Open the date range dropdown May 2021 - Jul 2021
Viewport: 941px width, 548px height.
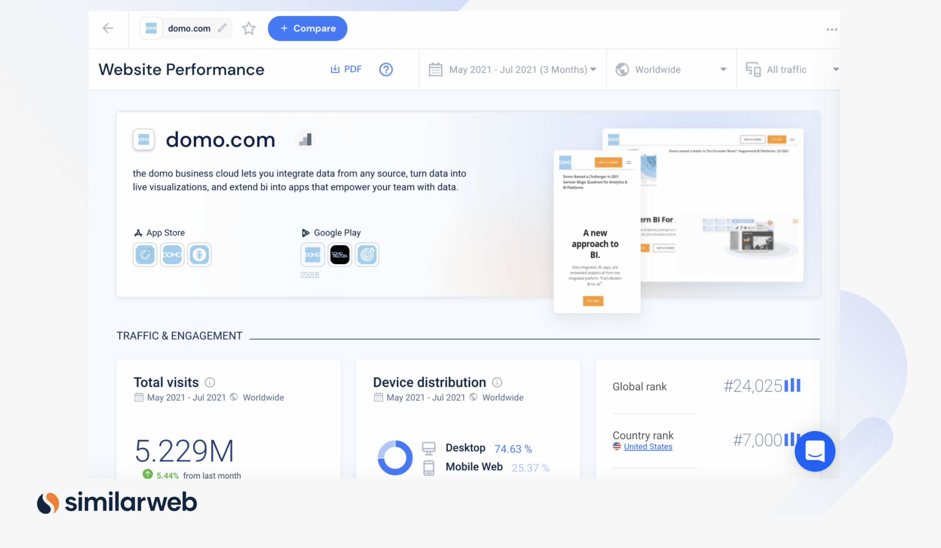coord(512,69)
